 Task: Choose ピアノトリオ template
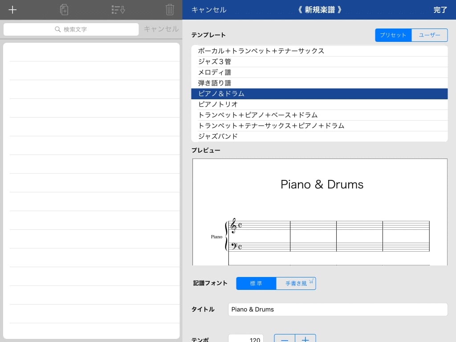[x=319, y=104]
